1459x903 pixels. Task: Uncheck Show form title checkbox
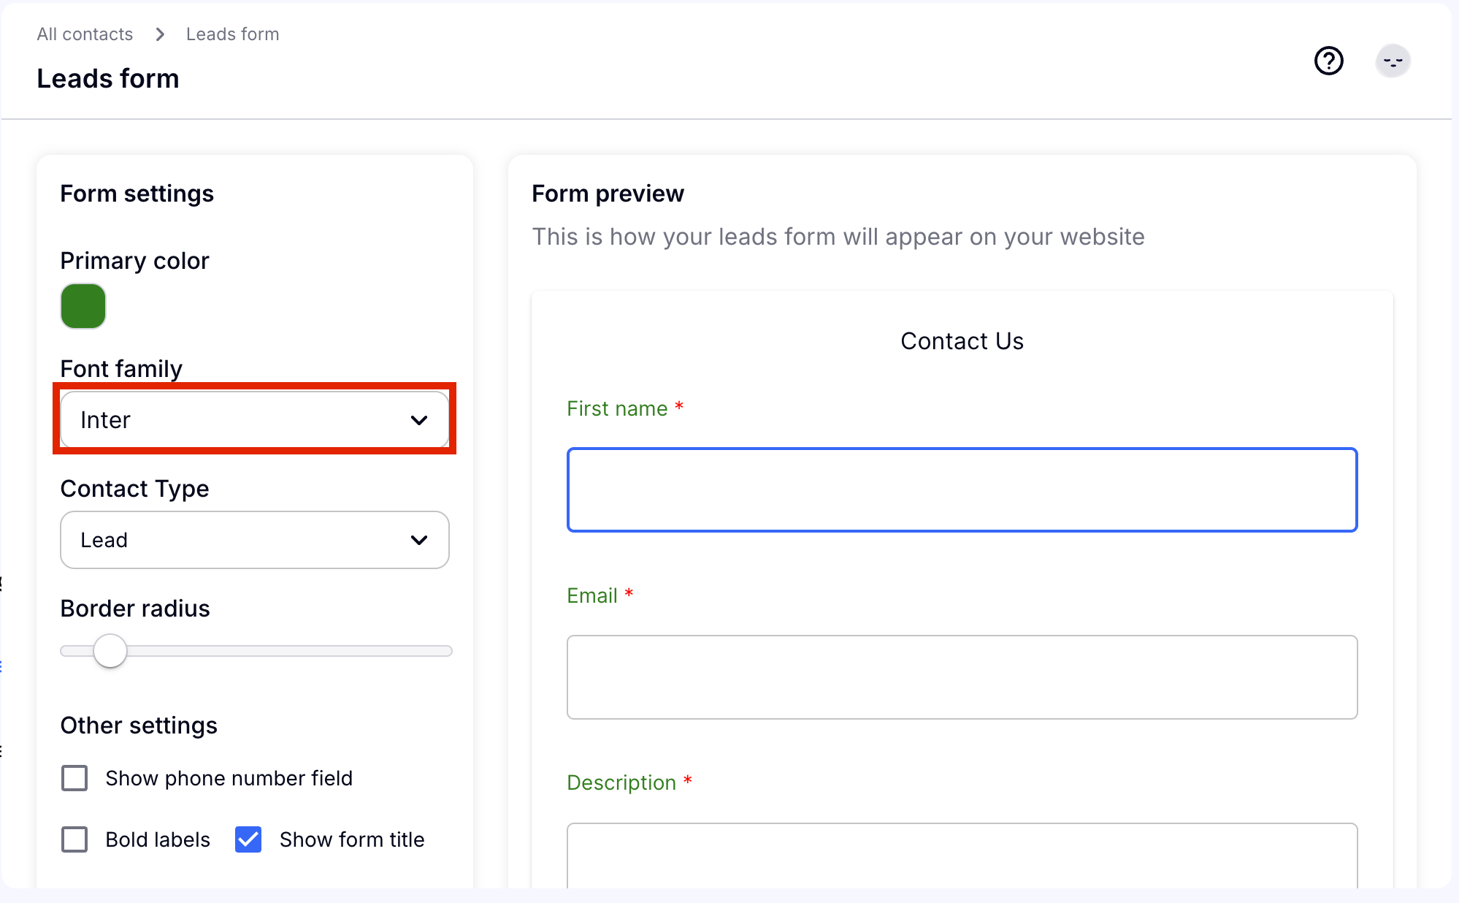(248, 839)
